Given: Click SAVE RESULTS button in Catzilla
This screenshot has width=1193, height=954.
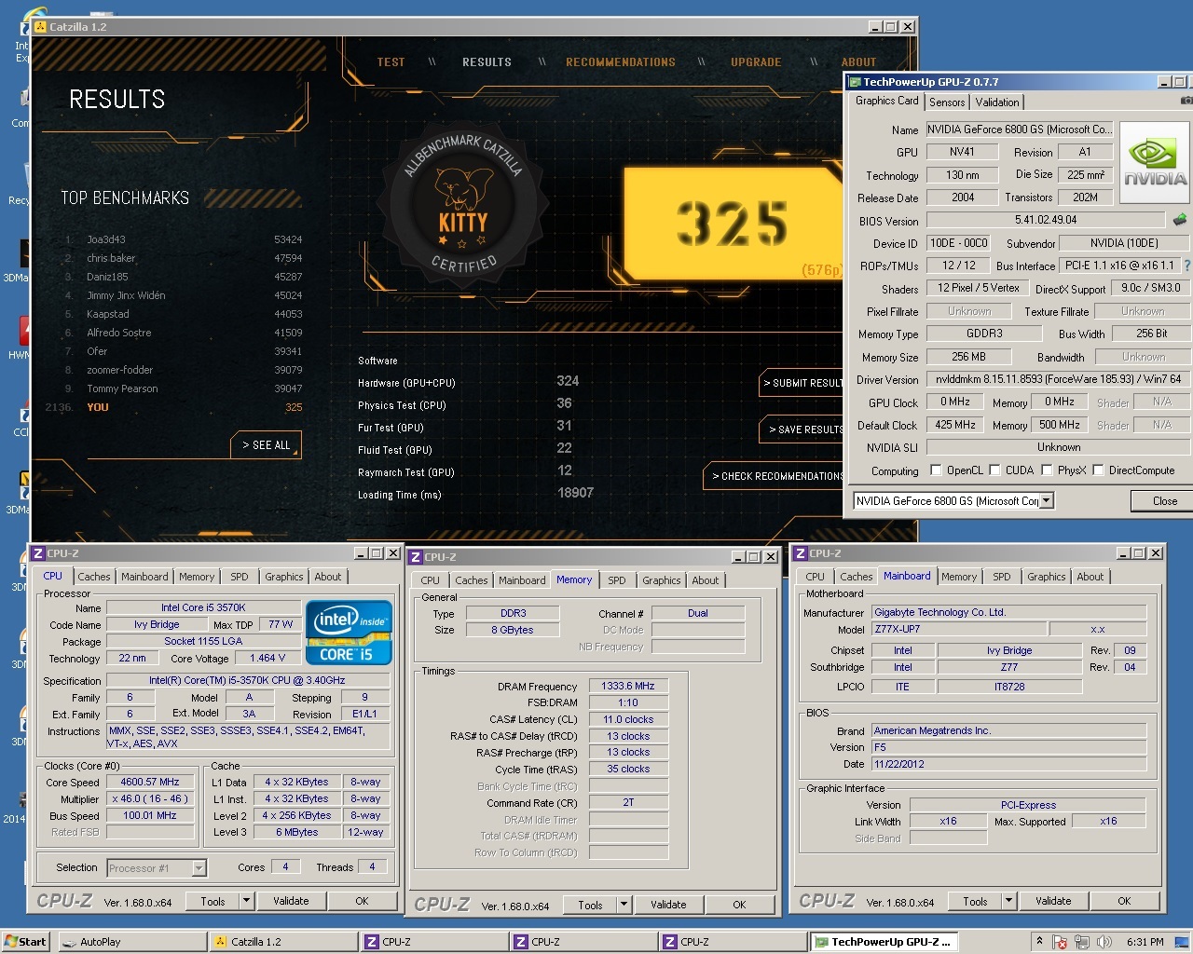Looking at the screenshot, I should (802, 429).
